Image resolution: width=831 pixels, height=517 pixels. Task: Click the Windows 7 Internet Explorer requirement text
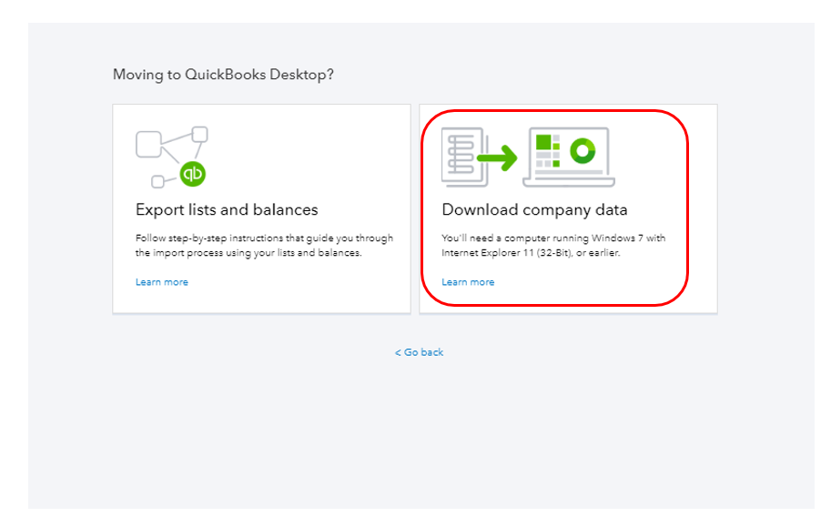point(553,246)
